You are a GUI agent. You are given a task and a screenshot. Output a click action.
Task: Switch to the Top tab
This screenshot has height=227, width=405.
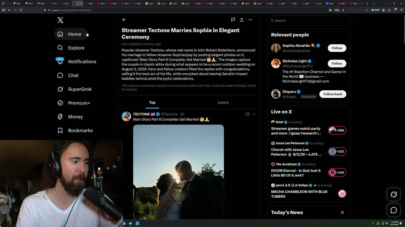click(x=152, y=102)
